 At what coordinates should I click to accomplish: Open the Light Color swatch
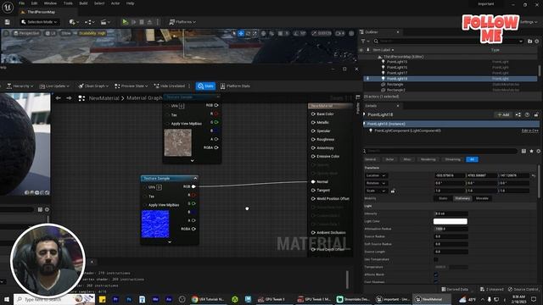(451, 221)
